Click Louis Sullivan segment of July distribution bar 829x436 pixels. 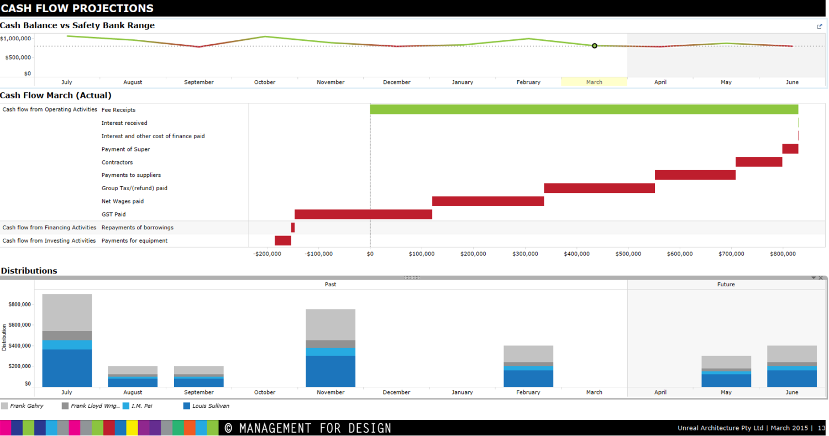pos(67,368)
